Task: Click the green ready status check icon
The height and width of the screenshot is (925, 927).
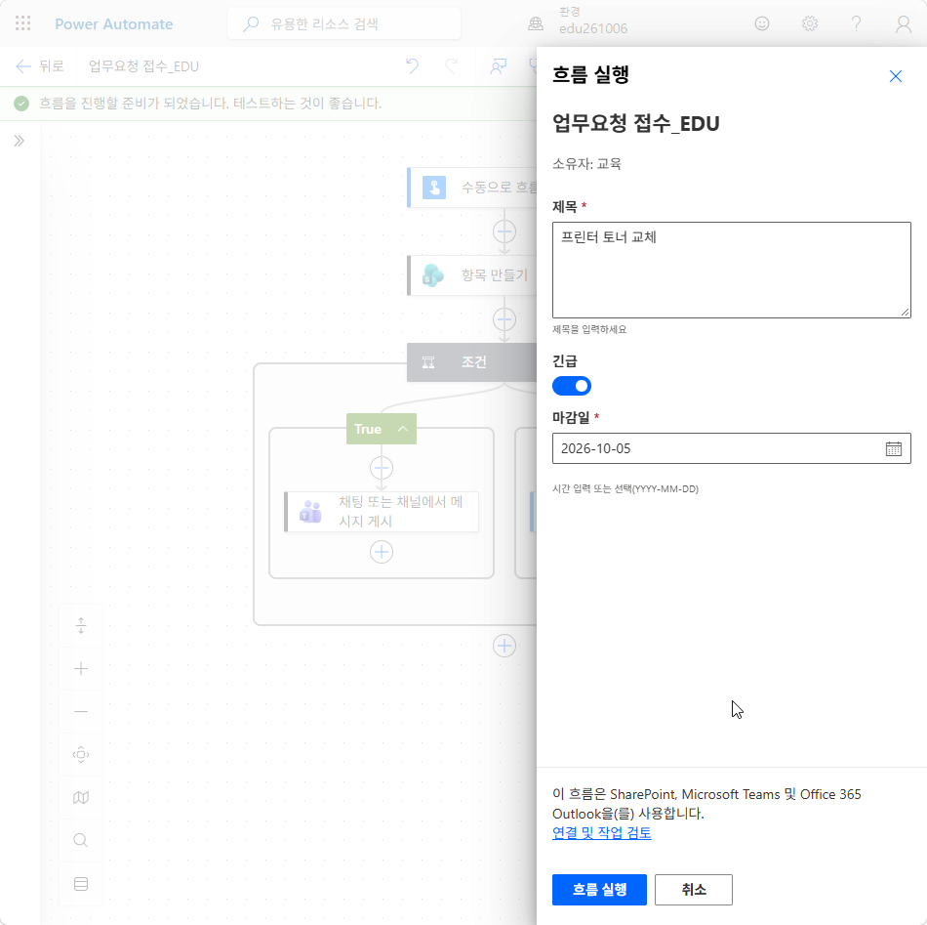Action: point(21,104)
